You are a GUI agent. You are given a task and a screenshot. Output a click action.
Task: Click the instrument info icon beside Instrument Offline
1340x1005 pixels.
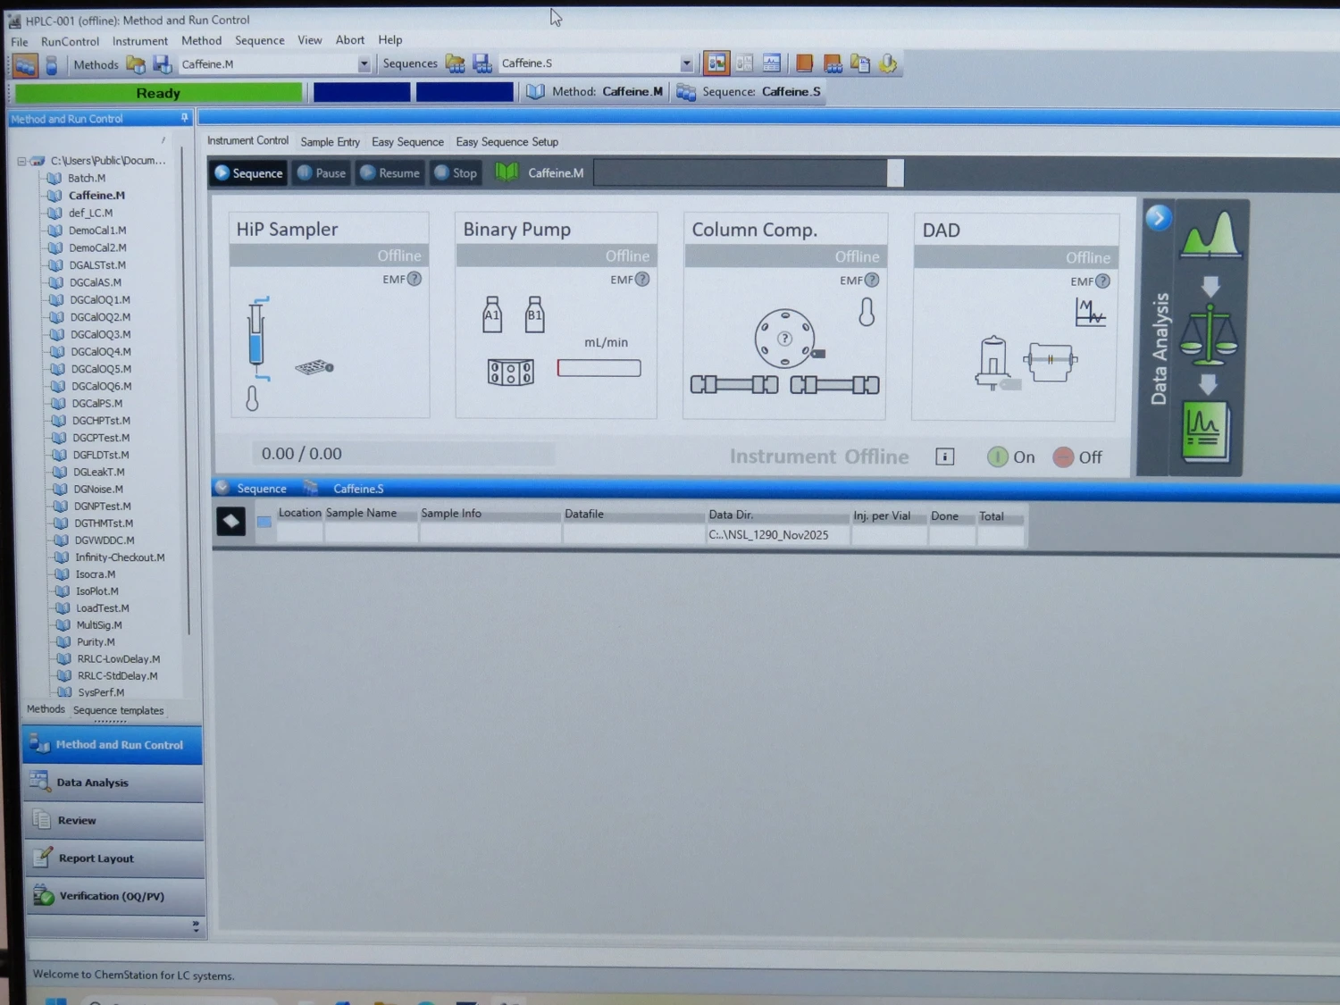tap(944, 457)
